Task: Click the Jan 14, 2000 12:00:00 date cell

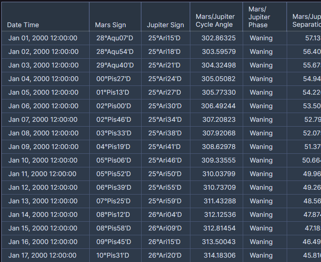Action: coord(43,215)
